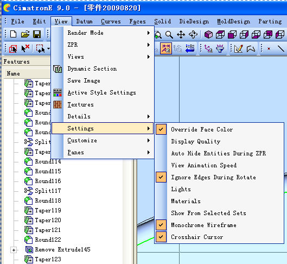Screen dimensions: 287x264
Task: Click the Textures brick icon
Action: [x=58, y=105]
